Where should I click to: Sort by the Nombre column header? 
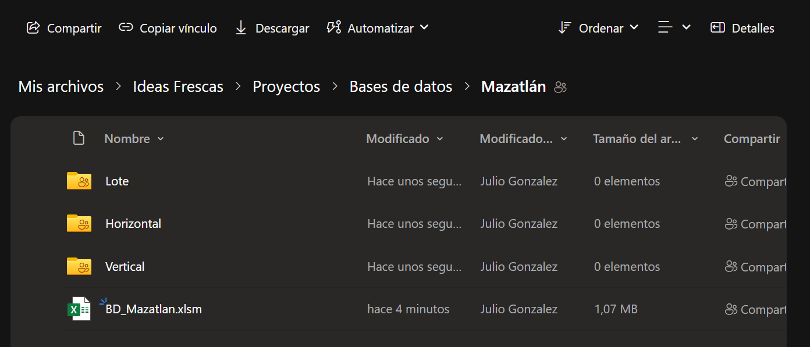127,139
